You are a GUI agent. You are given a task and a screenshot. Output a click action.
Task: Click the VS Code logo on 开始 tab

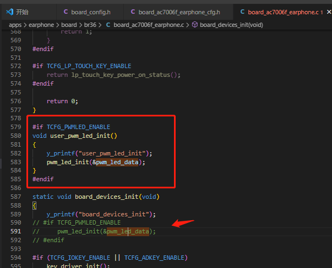[x=10, y=12]
